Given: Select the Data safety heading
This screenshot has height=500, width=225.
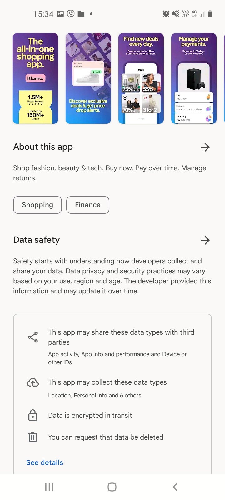Looking at the screenshot, I should (x=36, y=240).
